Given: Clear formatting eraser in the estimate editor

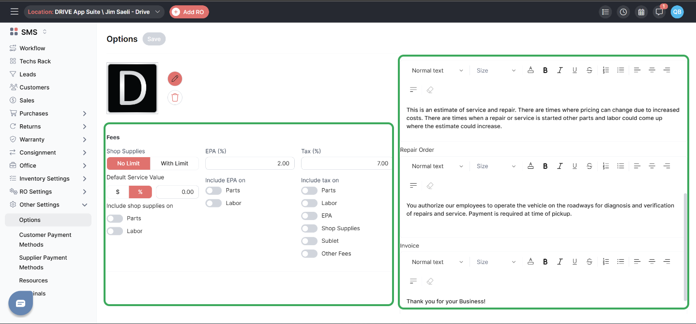Looking at the screenshot, I should (430, 89).
